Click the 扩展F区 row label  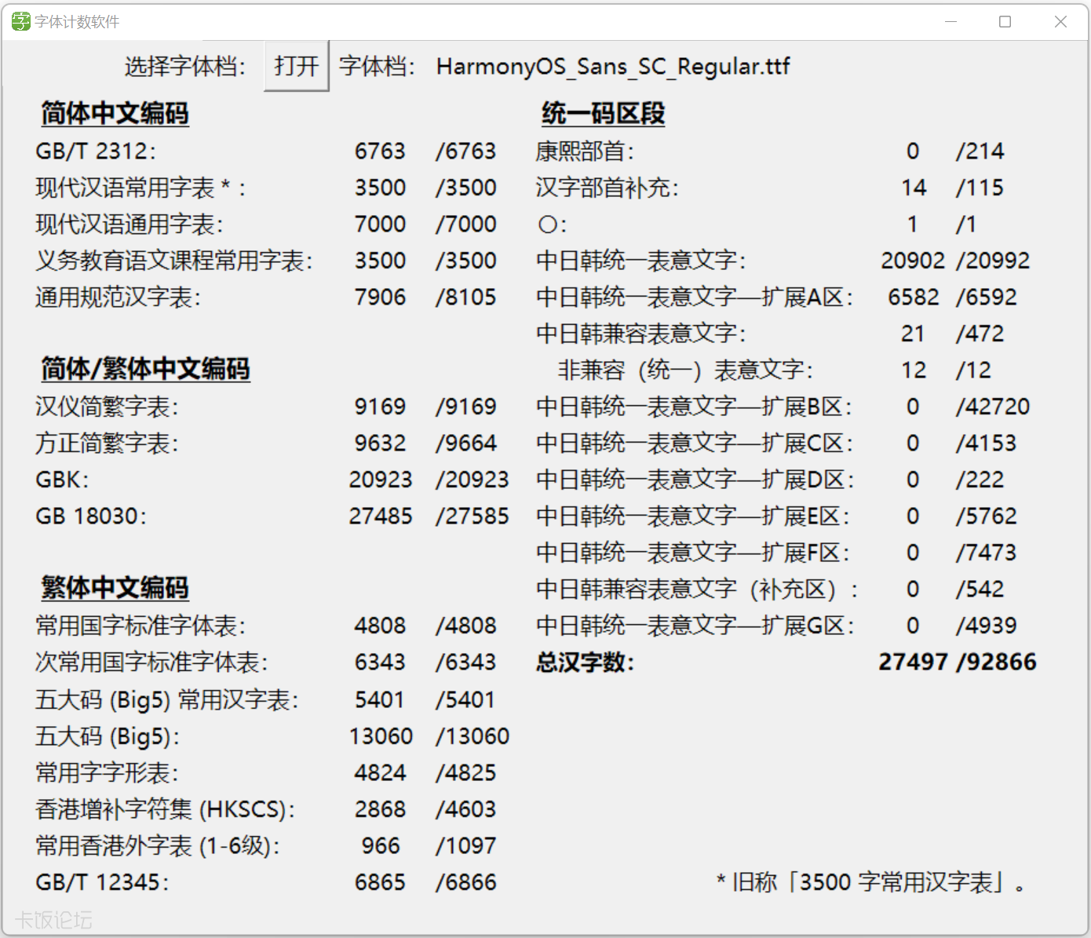pos(693,553)
